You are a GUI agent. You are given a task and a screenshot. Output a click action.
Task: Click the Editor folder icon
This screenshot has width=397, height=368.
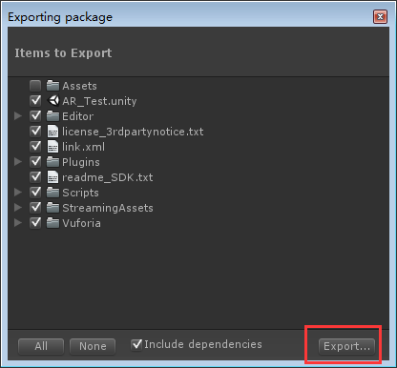(52, 116)
